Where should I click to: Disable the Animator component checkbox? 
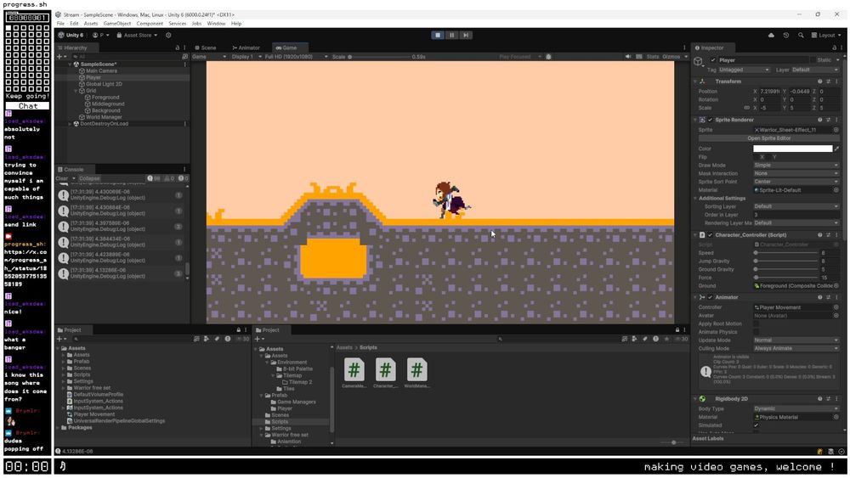pyautogui.click(x=710, y=297)
